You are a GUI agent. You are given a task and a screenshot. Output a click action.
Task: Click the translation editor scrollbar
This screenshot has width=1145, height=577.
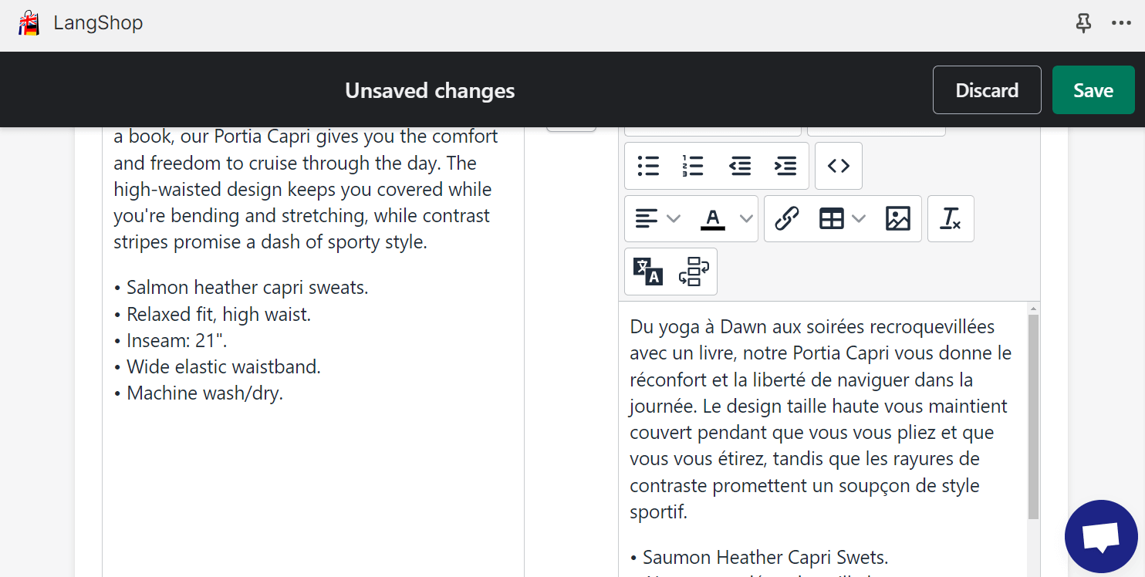[1034, 417]
